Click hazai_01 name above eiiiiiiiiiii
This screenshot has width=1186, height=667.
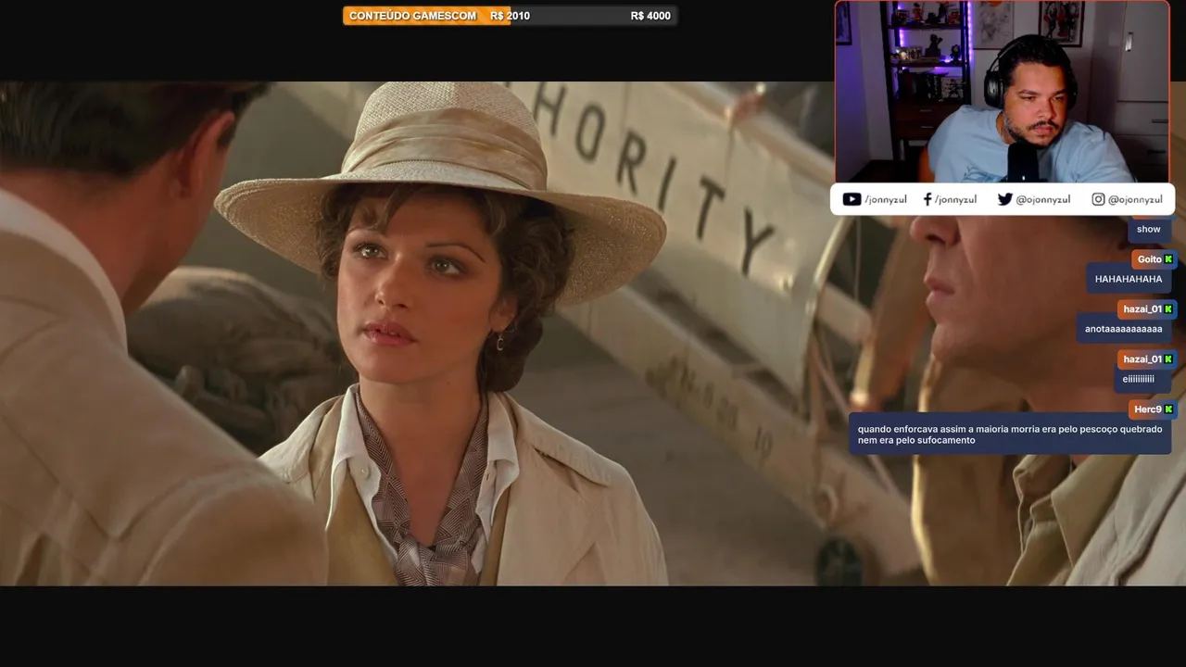(1142, 359)
